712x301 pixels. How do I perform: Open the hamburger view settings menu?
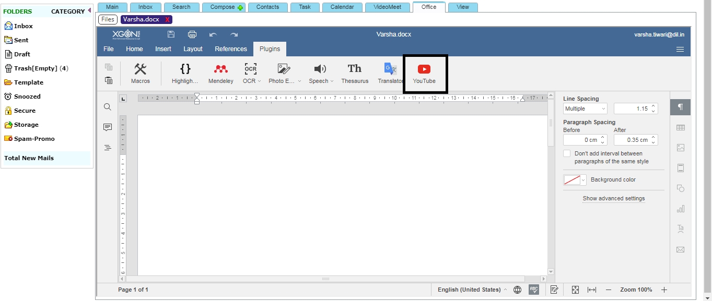coord(680,49)
